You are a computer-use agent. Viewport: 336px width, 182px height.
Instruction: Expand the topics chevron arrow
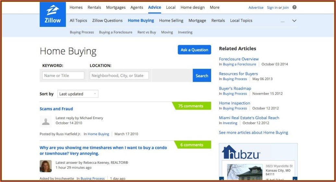(294, 20)
